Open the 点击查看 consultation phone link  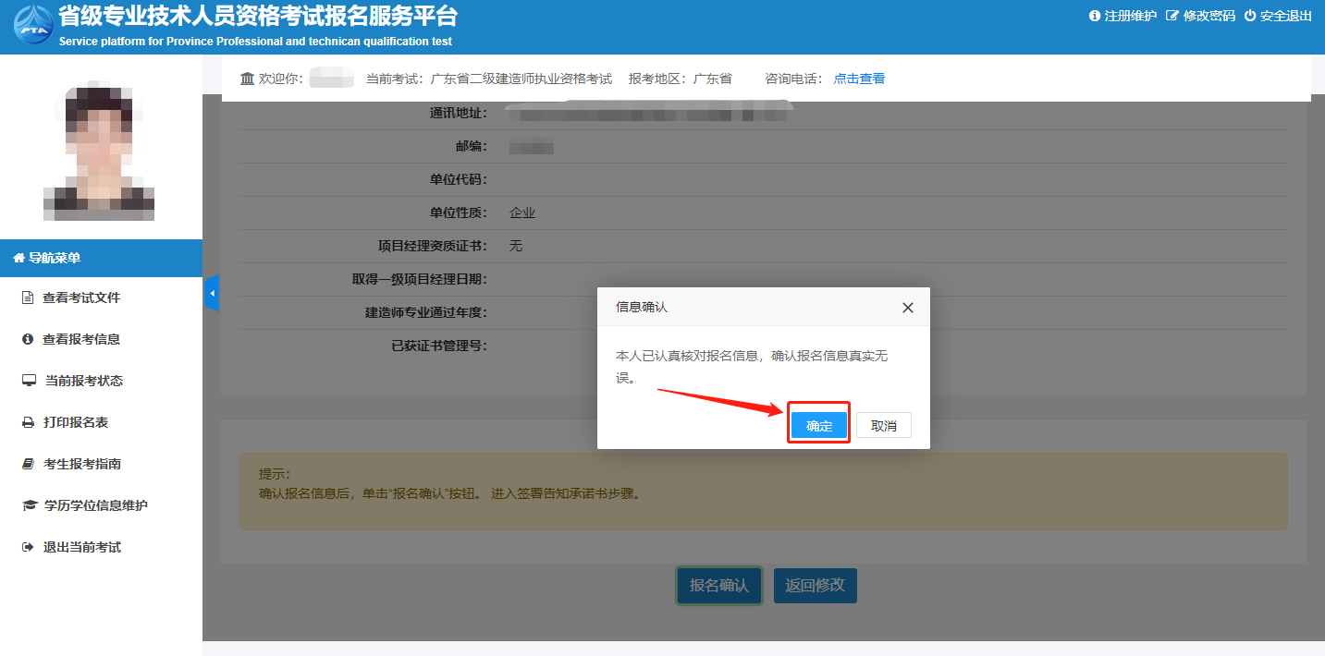[859, 79]
